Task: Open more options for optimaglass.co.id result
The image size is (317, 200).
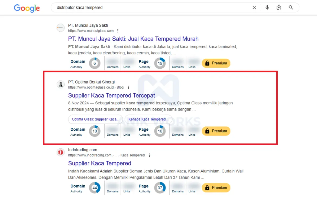Action: (x=128, y=87)
